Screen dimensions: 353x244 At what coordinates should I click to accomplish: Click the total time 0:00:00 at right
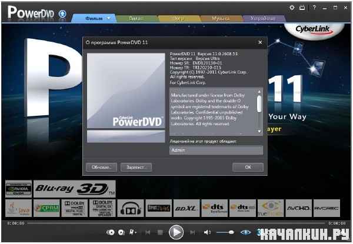click(337, 223)
